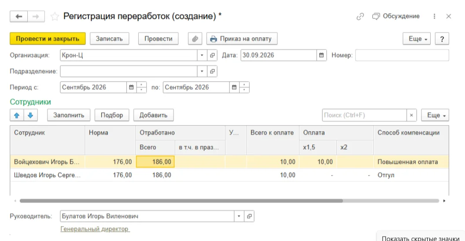Viewport: 465px width, 241px height.
Task: Open the top Еще dropdown menu
Action: pyautogui.click(x=417, y=39)
